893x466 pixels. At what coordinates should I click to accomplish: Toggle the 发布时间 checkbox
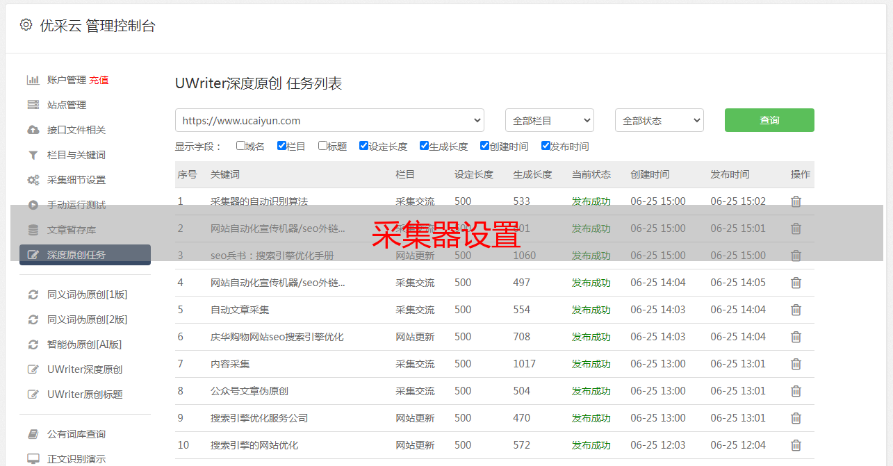point(546,146)
